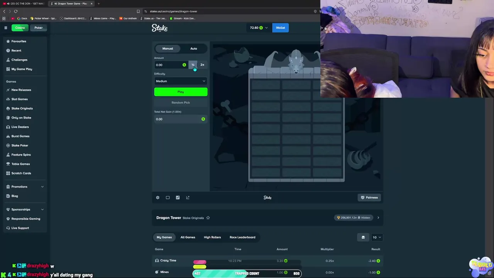Toggle ghost mode above bets table
This screenshot has width=494, height=278.
(363, 237)
